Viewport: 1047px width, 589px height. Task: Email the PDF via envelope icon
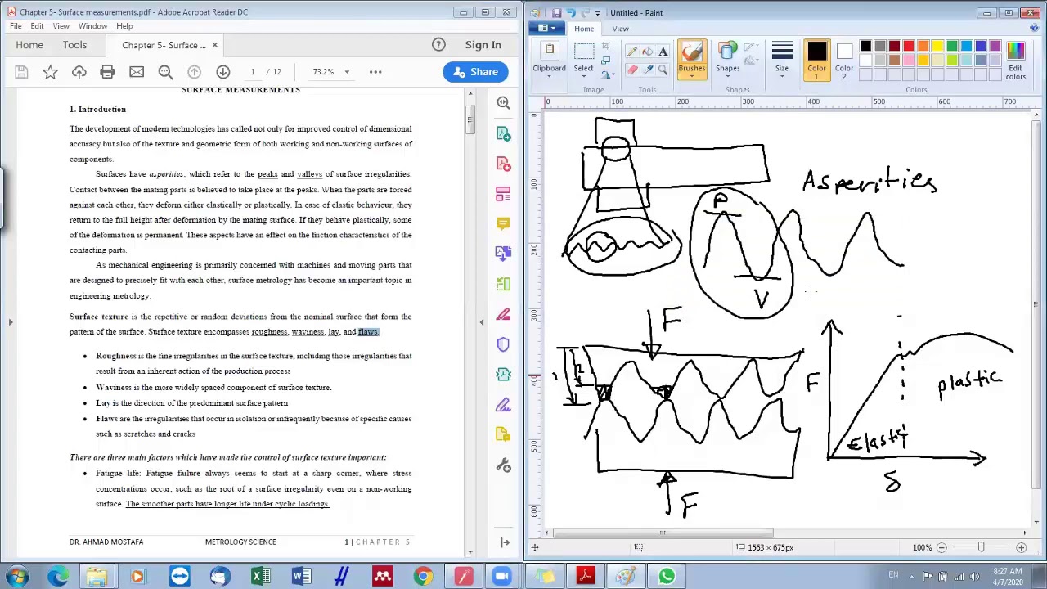(137, 72)
